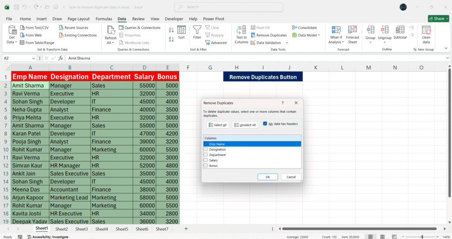Open Recent Sources
The image size is (452, 239).
pos(74,28)
